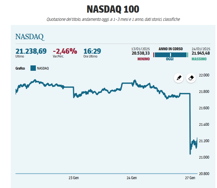This screenshot has height=188, width=217.
Task: Select the MASSIMO label
Action: pos(199,59)
